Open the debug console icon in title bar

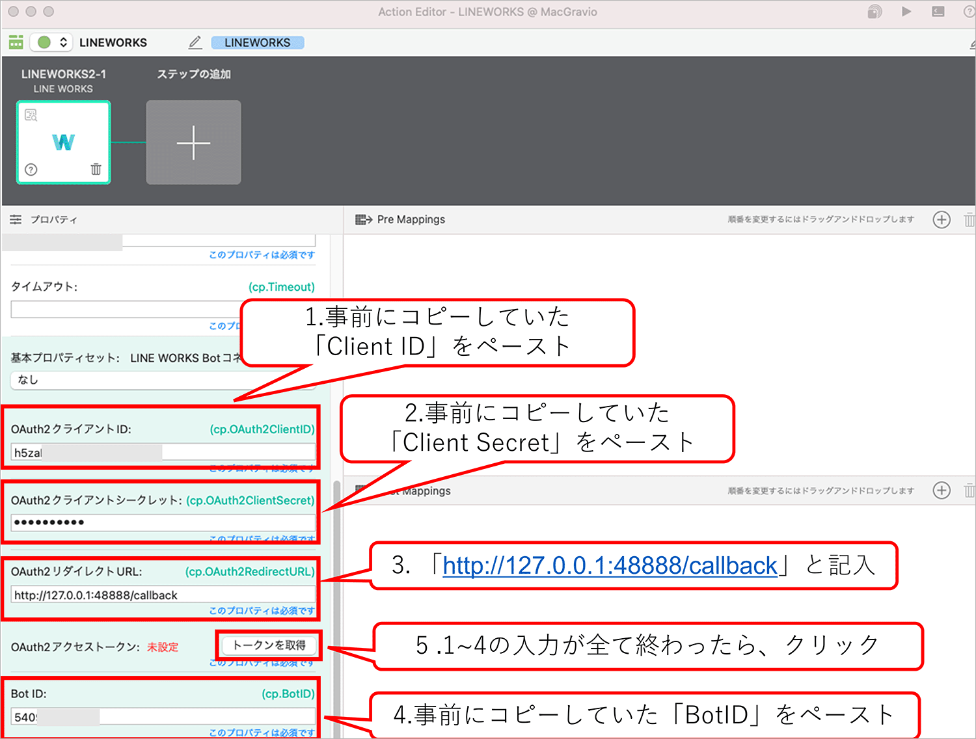[x=938, y=12]
